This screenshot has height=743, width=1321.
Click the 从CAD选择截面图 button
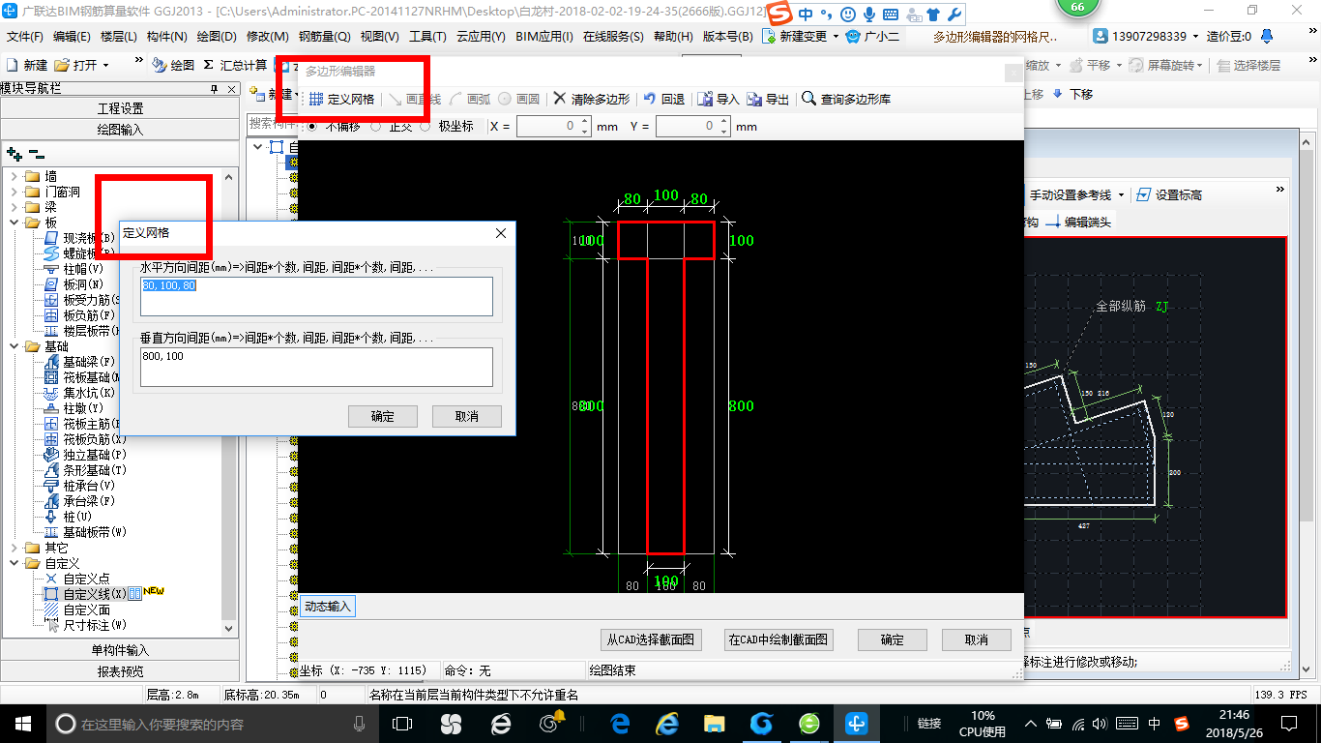[x=650, y=639]
